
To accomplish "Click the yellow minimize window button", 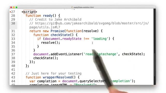I will click(x=14, y=7).
